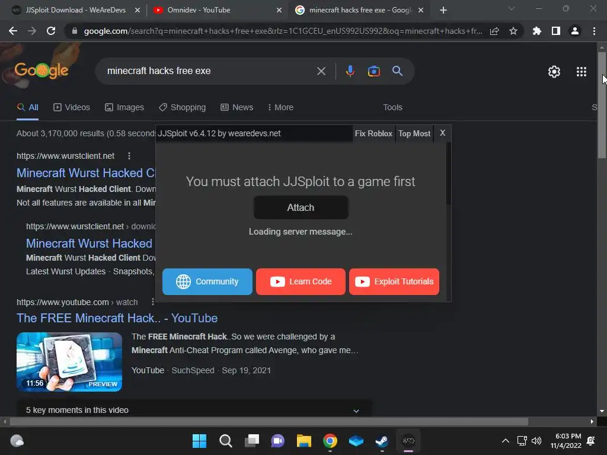Search by image with the camera icon
Image resolution: width=607 pixels, height=455 pixels.
(374, 71)
